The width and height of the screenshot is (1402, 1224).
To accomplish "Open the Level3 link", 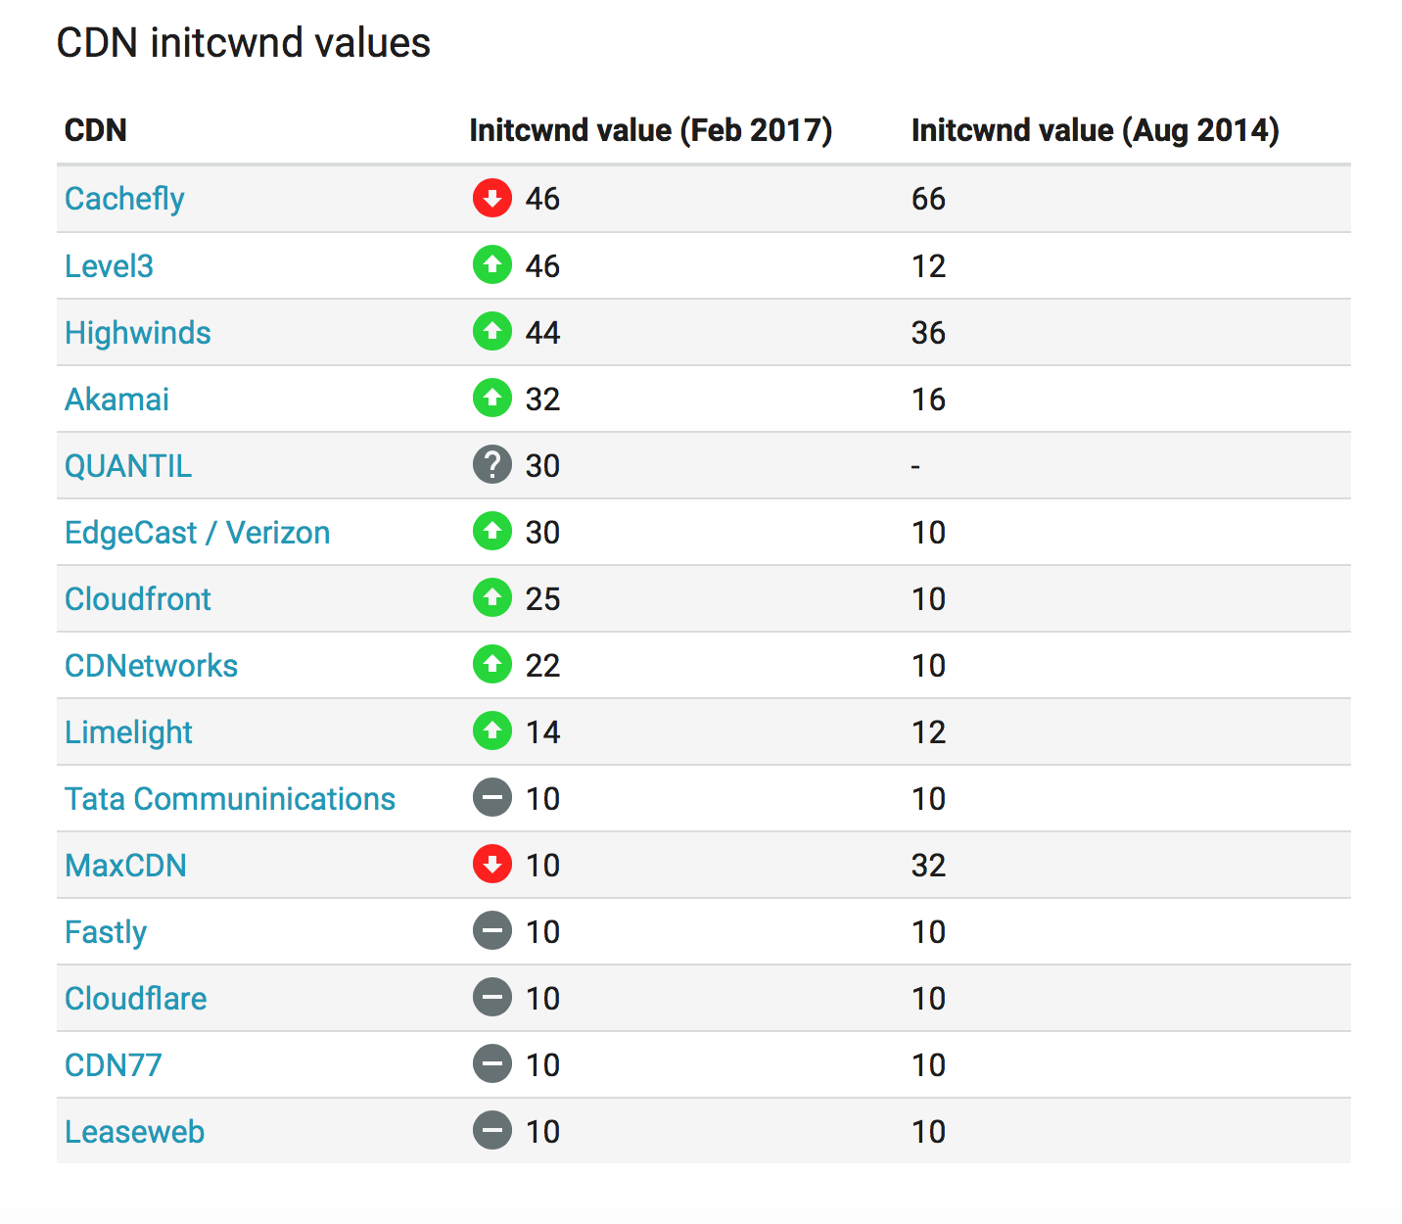I will click(x=109, y=265).
